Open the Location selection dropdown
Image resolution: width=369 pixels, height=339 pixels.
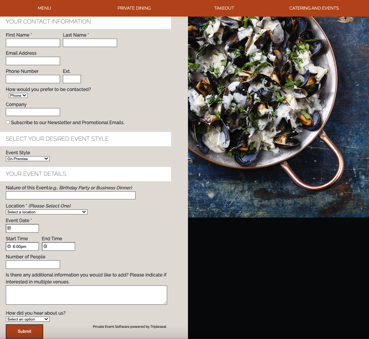pyautogui.click(x=46, y=212)
